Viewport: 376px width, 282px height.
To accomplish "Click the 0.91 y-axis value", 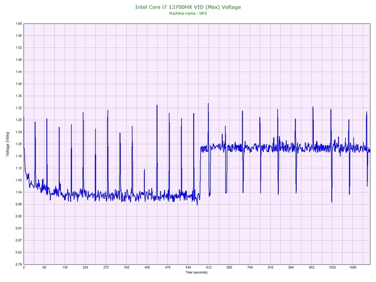I will (x=19, y=228).
